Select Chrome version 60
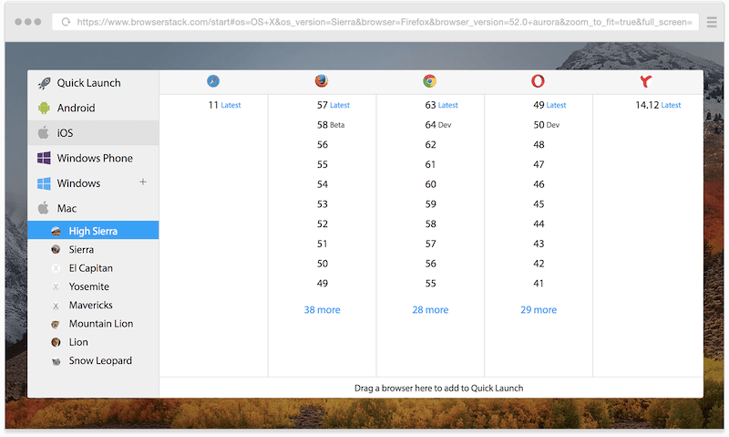 (430, 184)
